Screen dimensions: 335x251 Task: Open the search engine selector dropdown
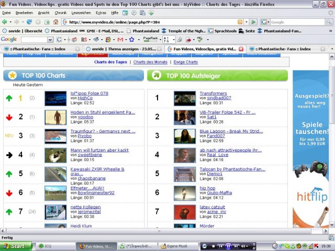coord(269,22)
